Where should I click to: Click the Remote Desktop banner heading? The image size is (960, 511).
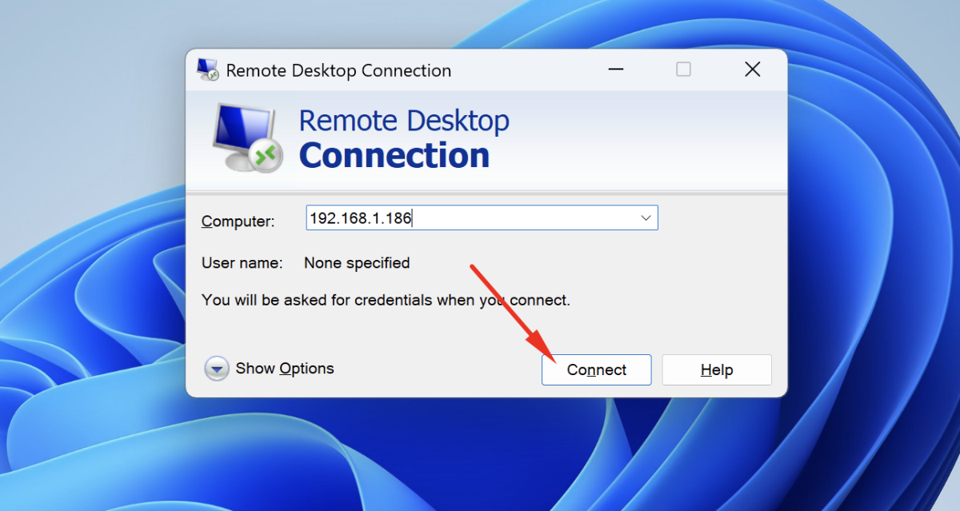pos(403,121)
